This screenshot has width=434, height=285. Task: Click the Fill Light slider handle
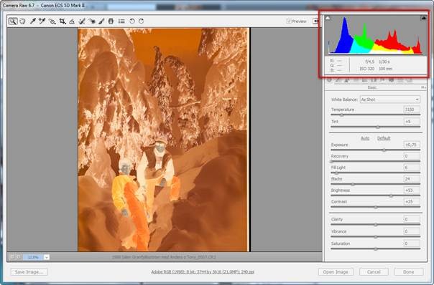point(336,173)
